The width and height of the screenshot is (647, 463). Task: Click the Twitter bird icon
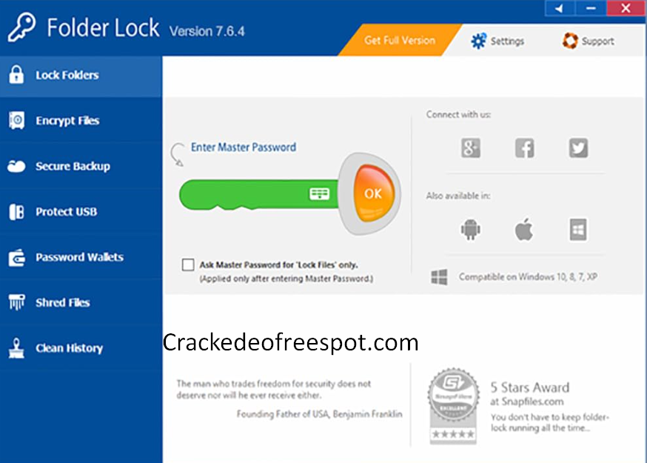[578, 148]
